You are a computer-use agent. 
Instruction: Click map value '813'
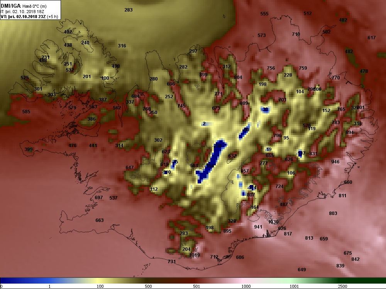click(309, 238)
